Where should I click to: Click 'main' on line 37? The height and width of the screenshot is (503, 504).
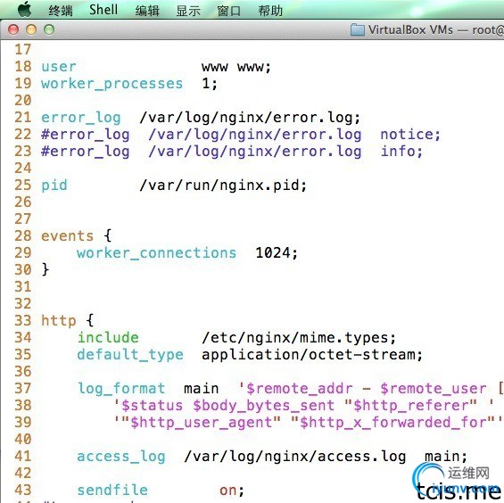[202, 389]
